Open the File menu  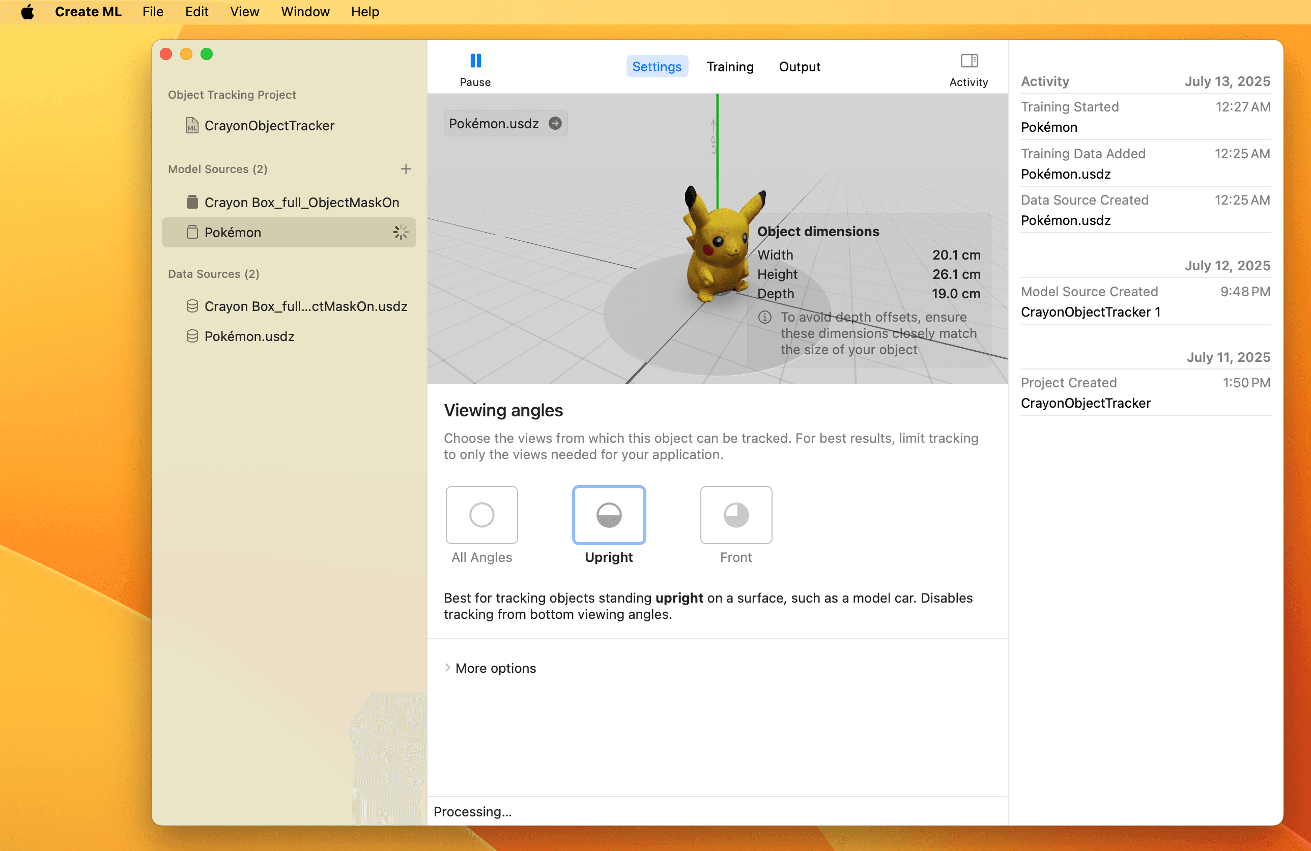(153, 12)
